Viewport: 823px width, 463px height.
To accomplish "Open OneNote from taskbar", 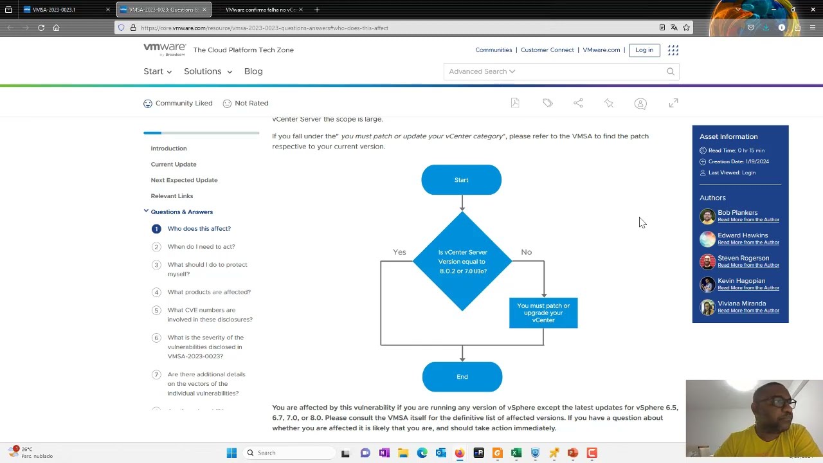I will [x=384, y=453].
